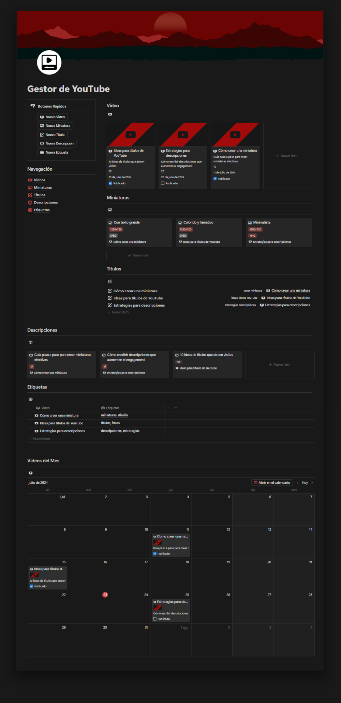This screenshot has height=703, width=341.
Task: Check Publicado on Estrategias para descripciones card
Action: (163, 183)
